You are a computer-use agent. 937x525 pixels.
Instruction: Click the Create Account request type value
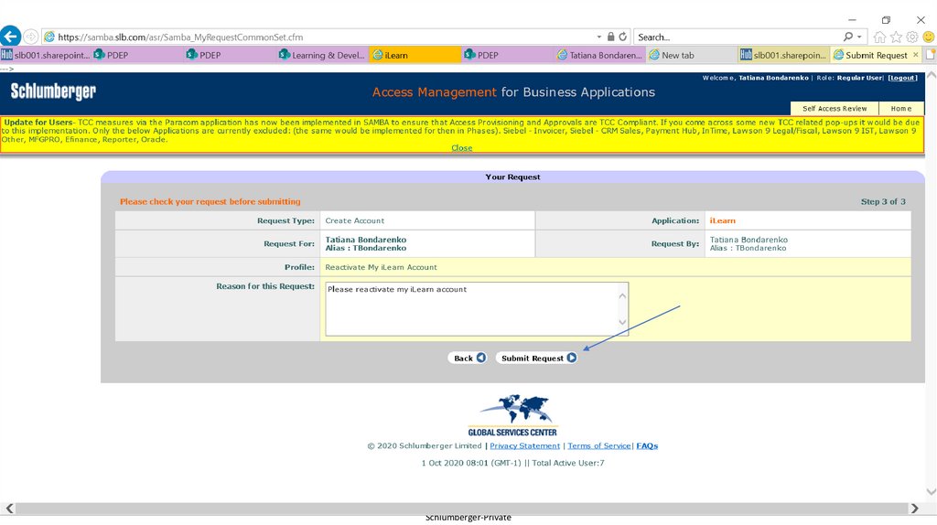[x=354, y=220]
